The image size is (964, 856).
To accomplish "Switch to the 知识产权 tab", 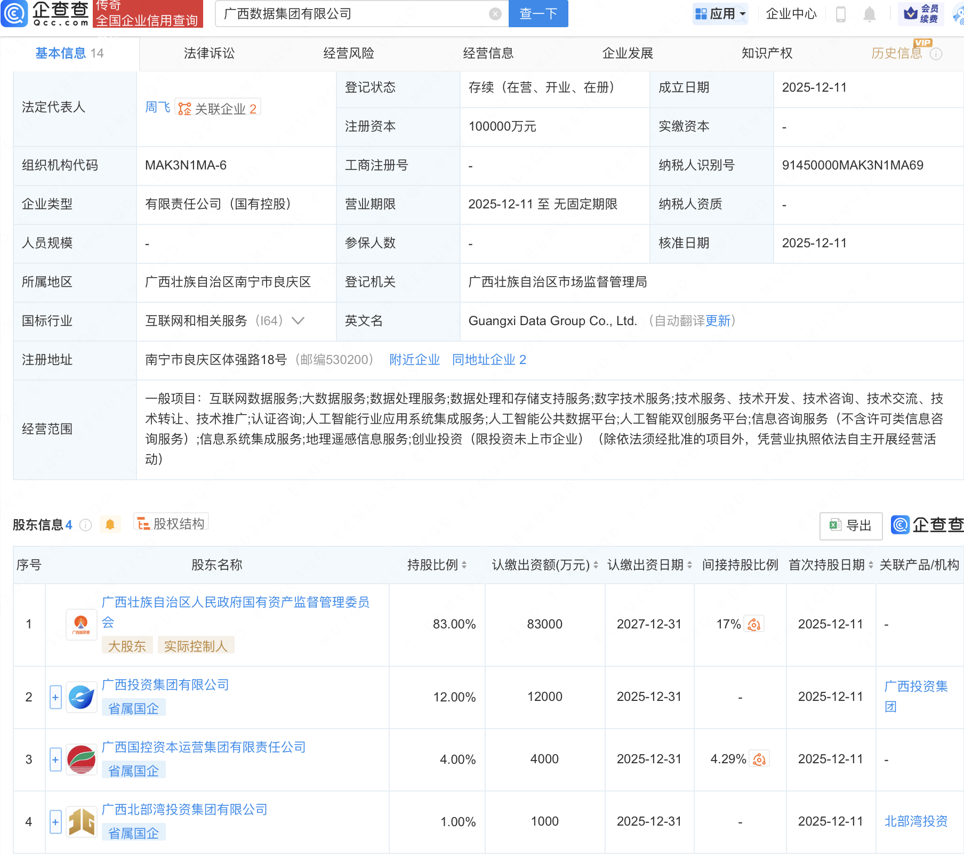I will coord(767,53).
